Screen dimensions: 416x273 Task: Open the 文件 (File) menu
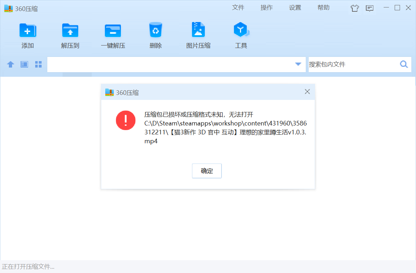[x=238, y=8]
